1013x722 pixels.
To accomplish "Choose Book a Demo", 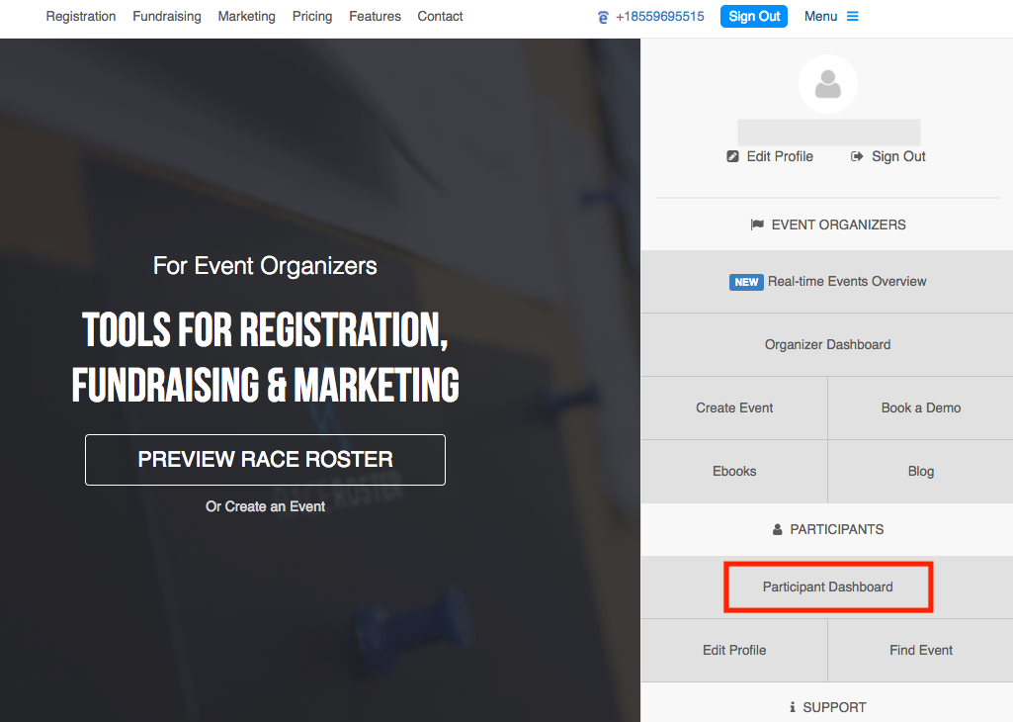I will 920,408.
